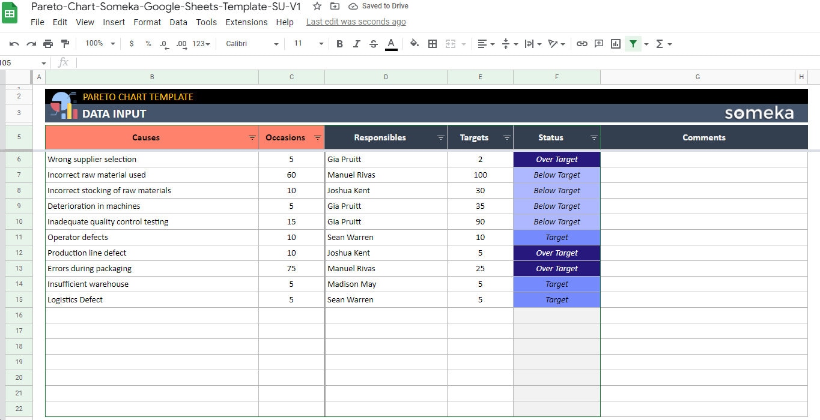Toggle bold formatting
Image resolution: width=820 pixels, height=420 pixels.
(339, 43)
